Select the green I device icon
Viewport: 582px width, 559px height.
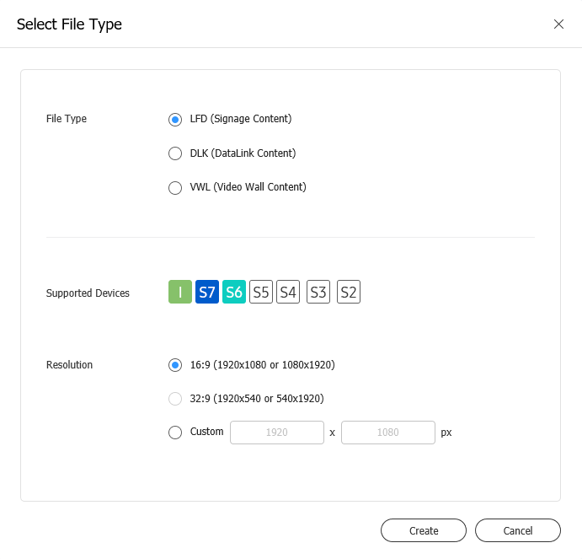(180, 292)
